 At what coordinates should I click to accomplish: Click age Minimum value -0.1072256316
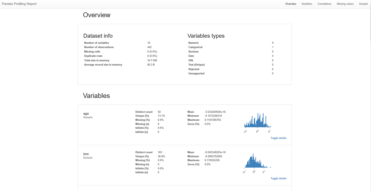(x=213, y=116)
